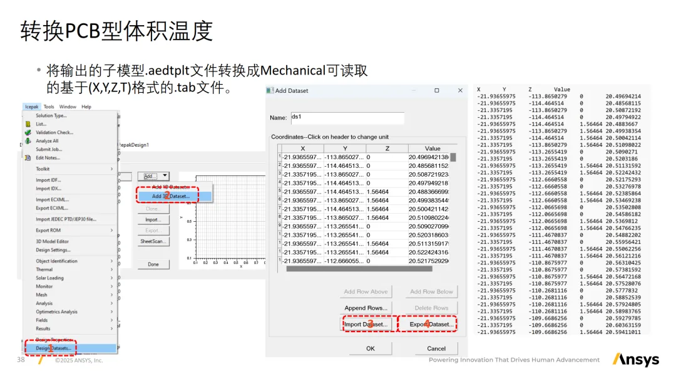
Task: Cancel the Add Dataset dialog
Action: coord(436,348)
